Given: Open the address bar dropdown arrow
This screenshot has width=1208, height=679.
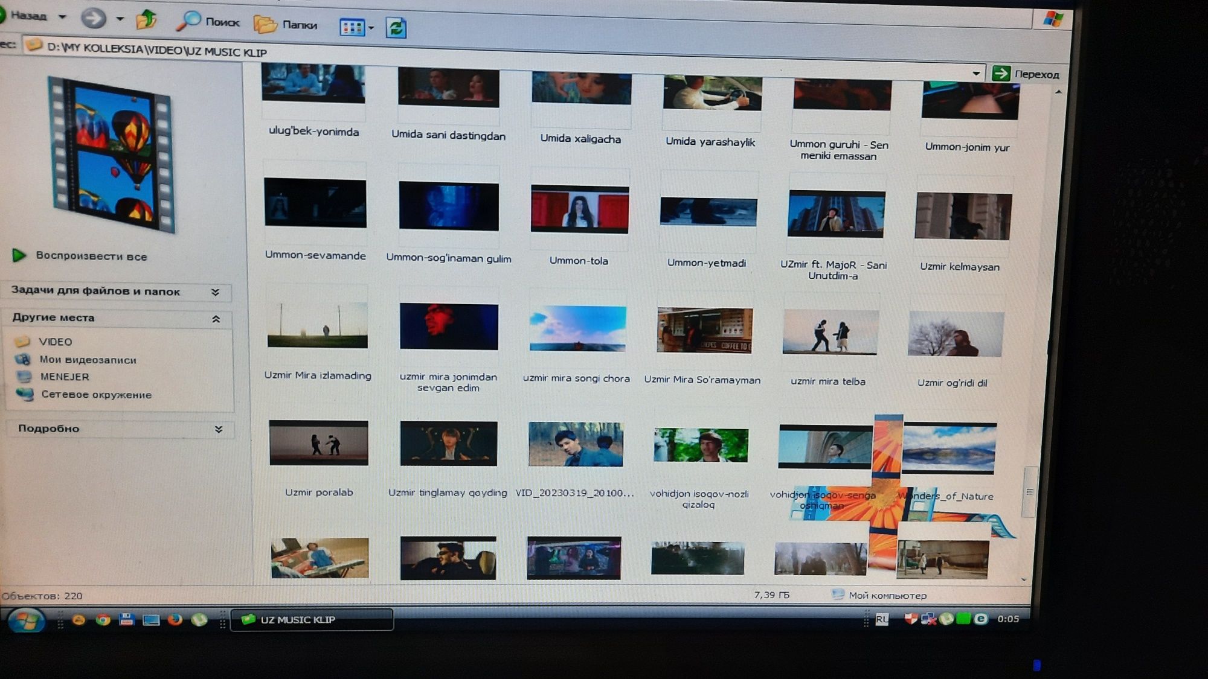Looking at the screenshot, I should click(976, 73).
